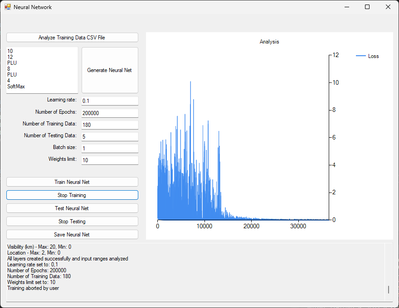Click the Analysis chart title

coord(269,42)
